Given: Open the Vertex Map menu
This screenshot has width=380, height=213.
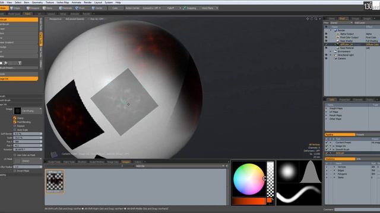Looking at the screenshot, I should (62, 2).
